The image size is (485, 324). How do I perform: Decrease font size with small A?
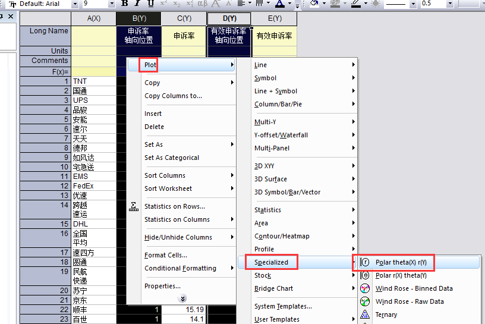pyautogui.click(x=229, y=4)
